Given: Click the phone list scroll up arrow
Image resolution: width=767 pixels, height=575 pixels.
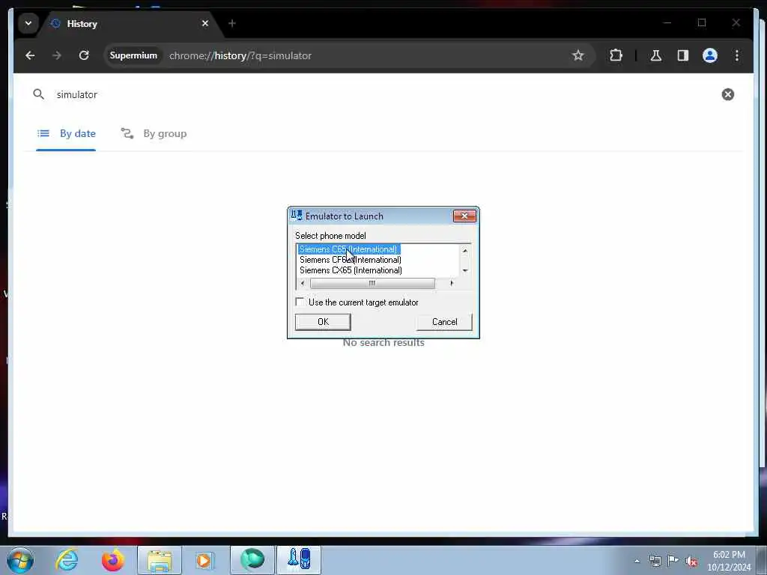Looking at the screenshot, I should click(x=465, y=251).
